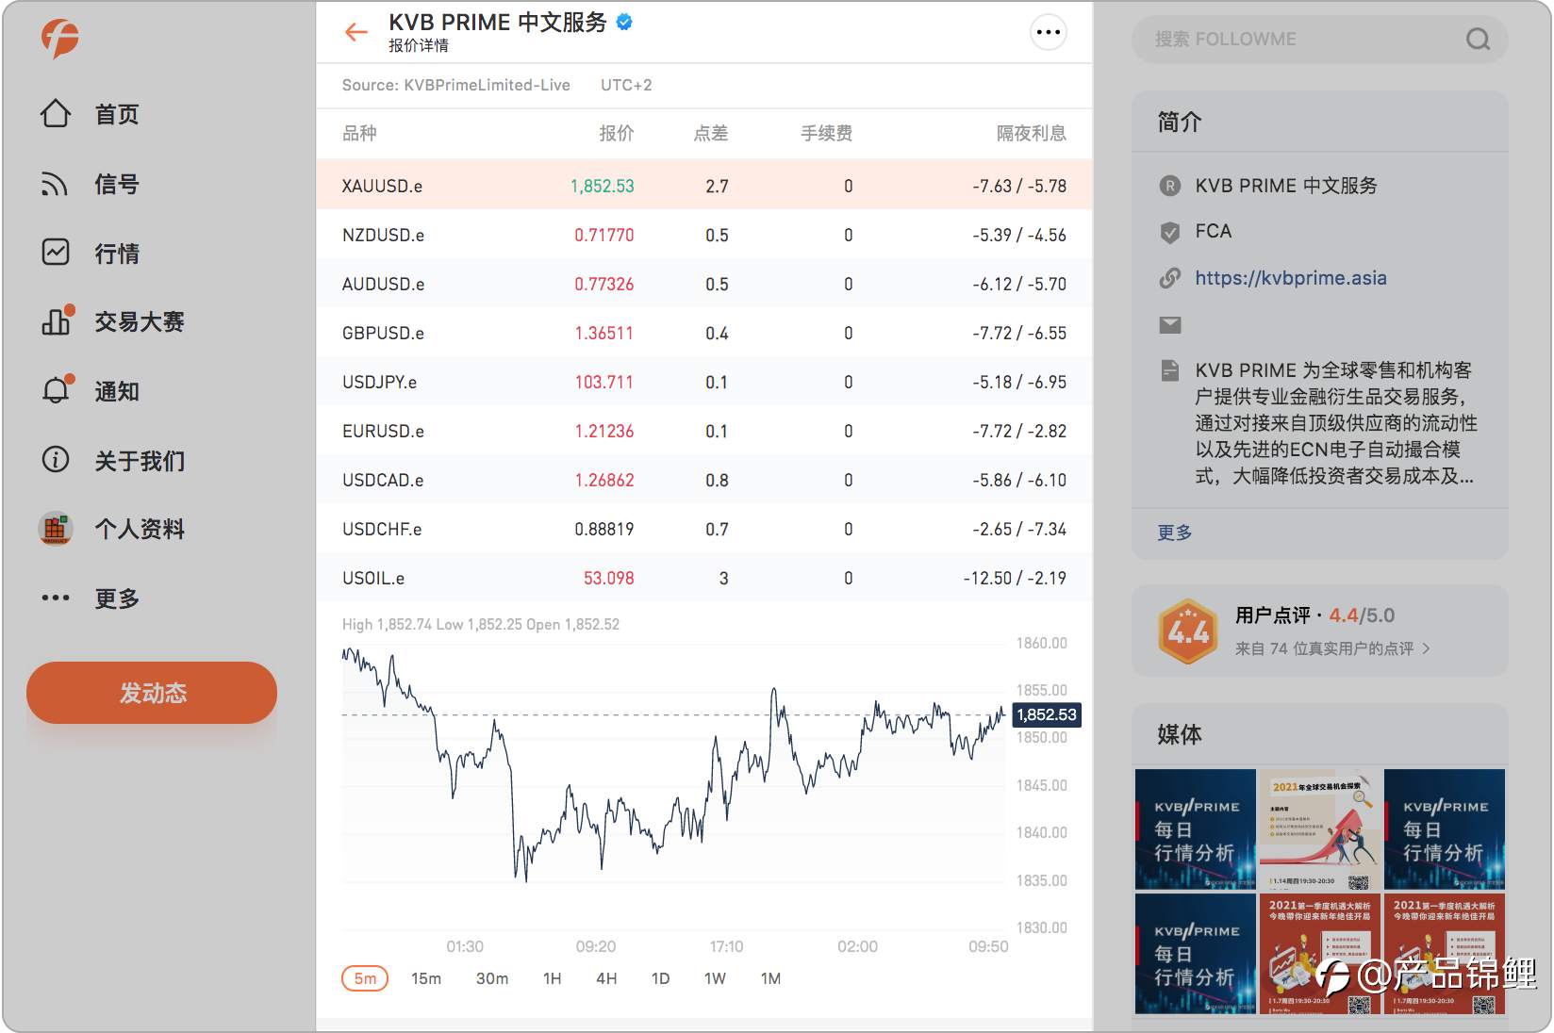Select the GBPUSD.e row
The height and width of the screenshot is (1033, 1554).
point(703,332)
